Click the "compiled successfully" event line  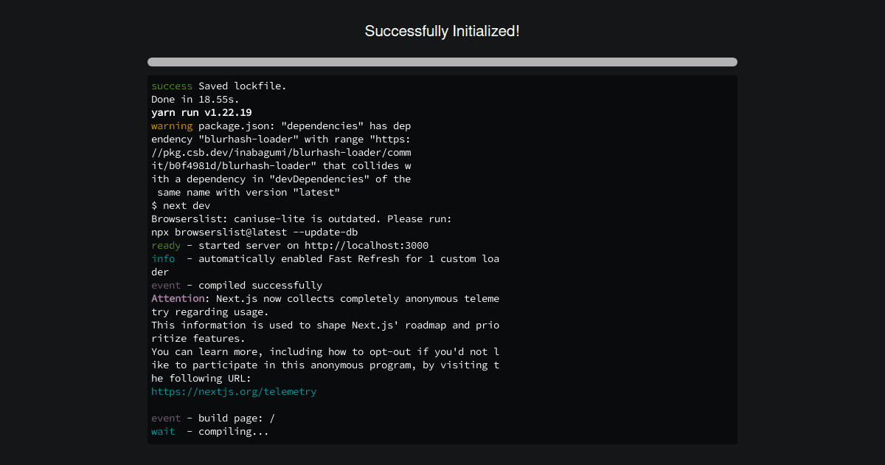pyautogui.click(x=260, y=286)
